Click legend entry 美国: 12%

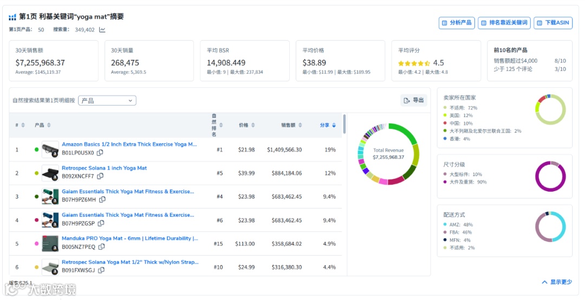point(458,116)
